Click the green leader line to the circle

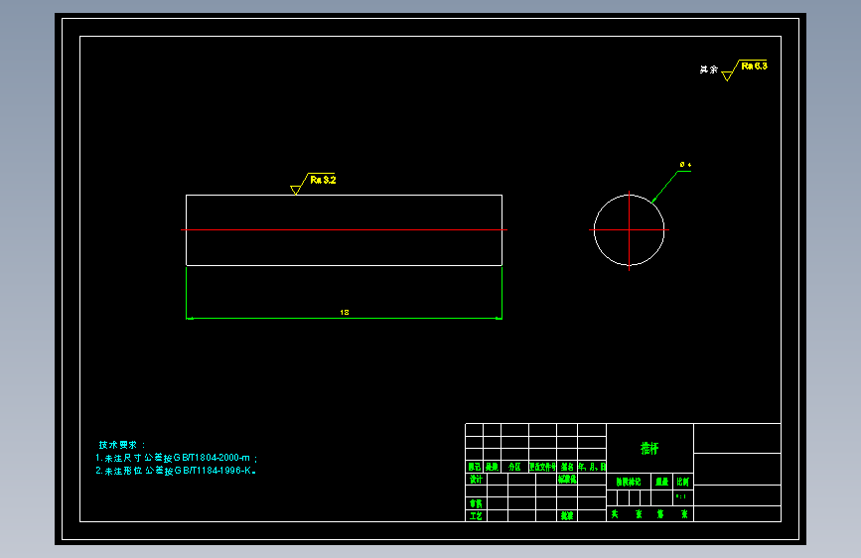coord(664,187)
